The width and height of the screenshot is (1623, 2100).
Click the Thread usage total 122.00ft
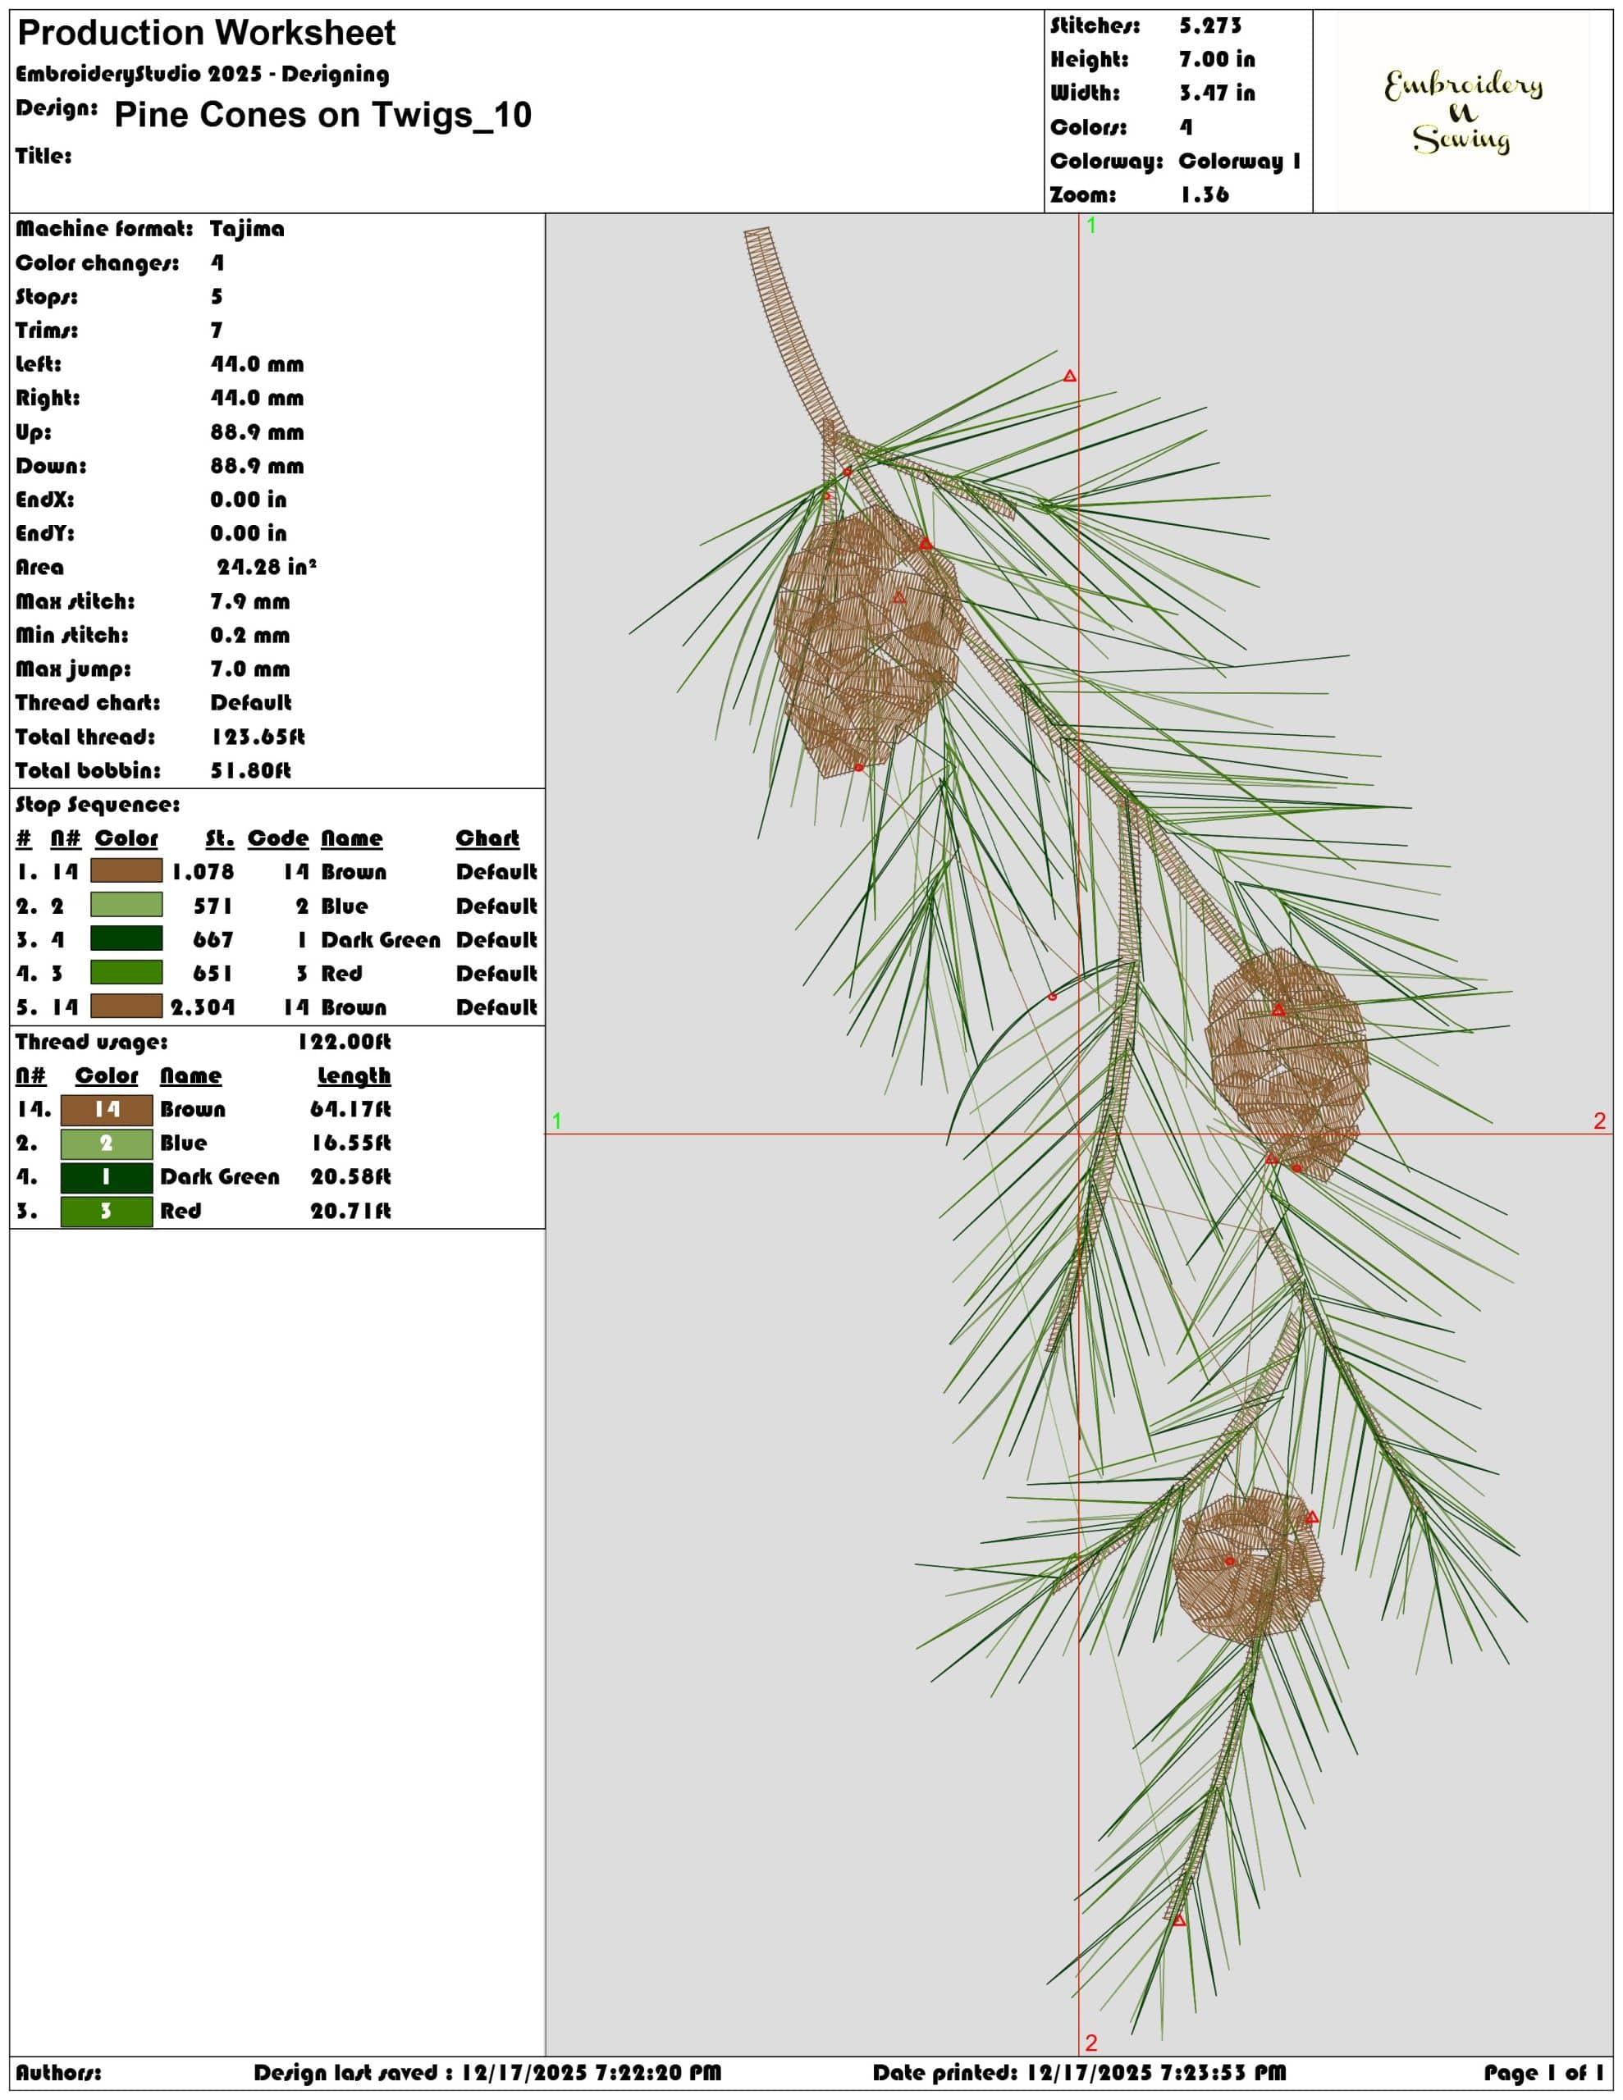point(344,1041)
